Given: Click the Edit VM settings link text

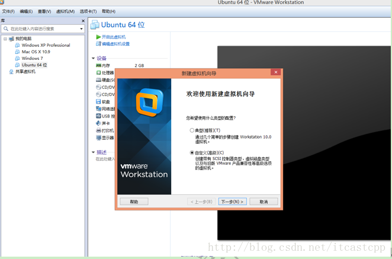Looking at the screenshot, I should tap(115, 44).
